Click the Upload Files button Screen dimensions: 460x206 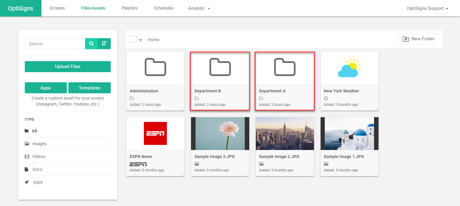tap(68, 66)
